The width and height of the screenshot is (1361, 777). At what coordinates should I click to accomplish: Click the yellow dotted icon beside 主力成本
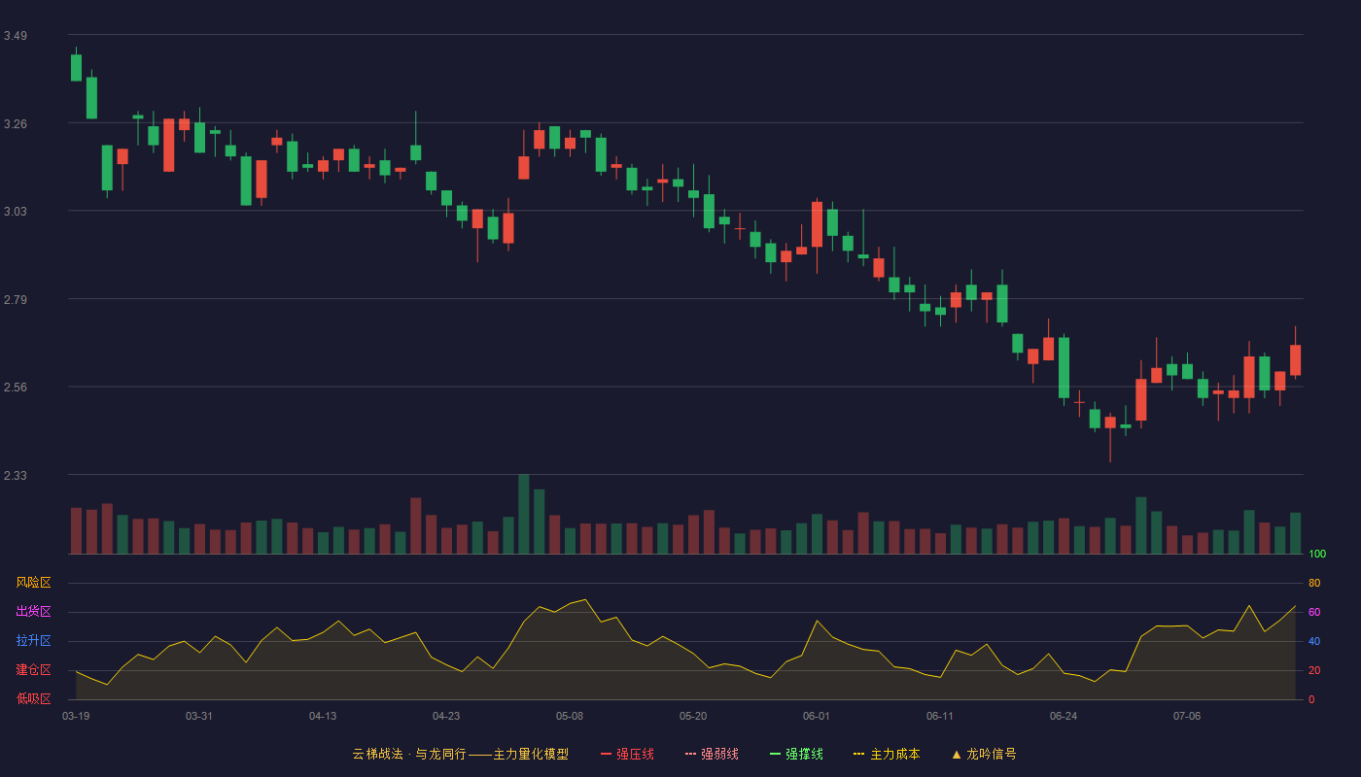(x=859, y=754)
